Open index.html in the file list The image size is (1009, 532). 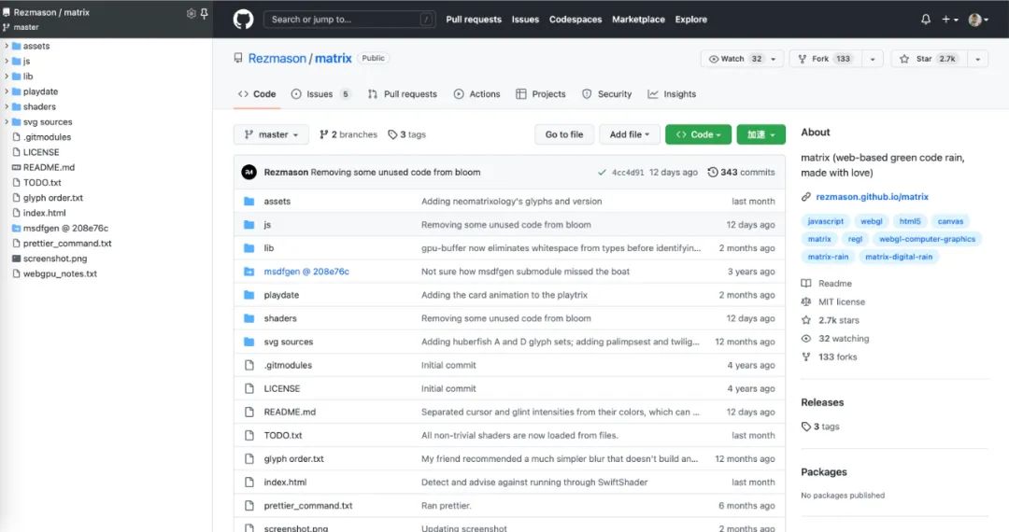tap(285, 482)
